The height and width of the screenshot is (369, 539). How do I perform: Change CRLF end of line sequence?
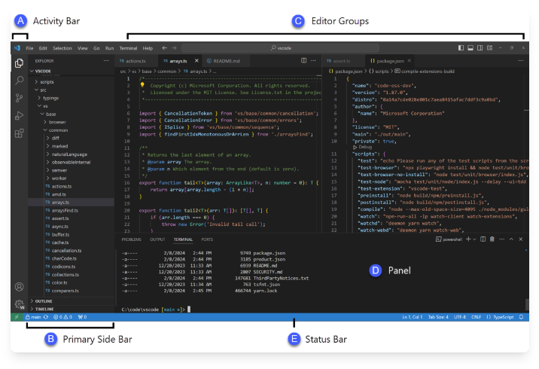point(476,317)
